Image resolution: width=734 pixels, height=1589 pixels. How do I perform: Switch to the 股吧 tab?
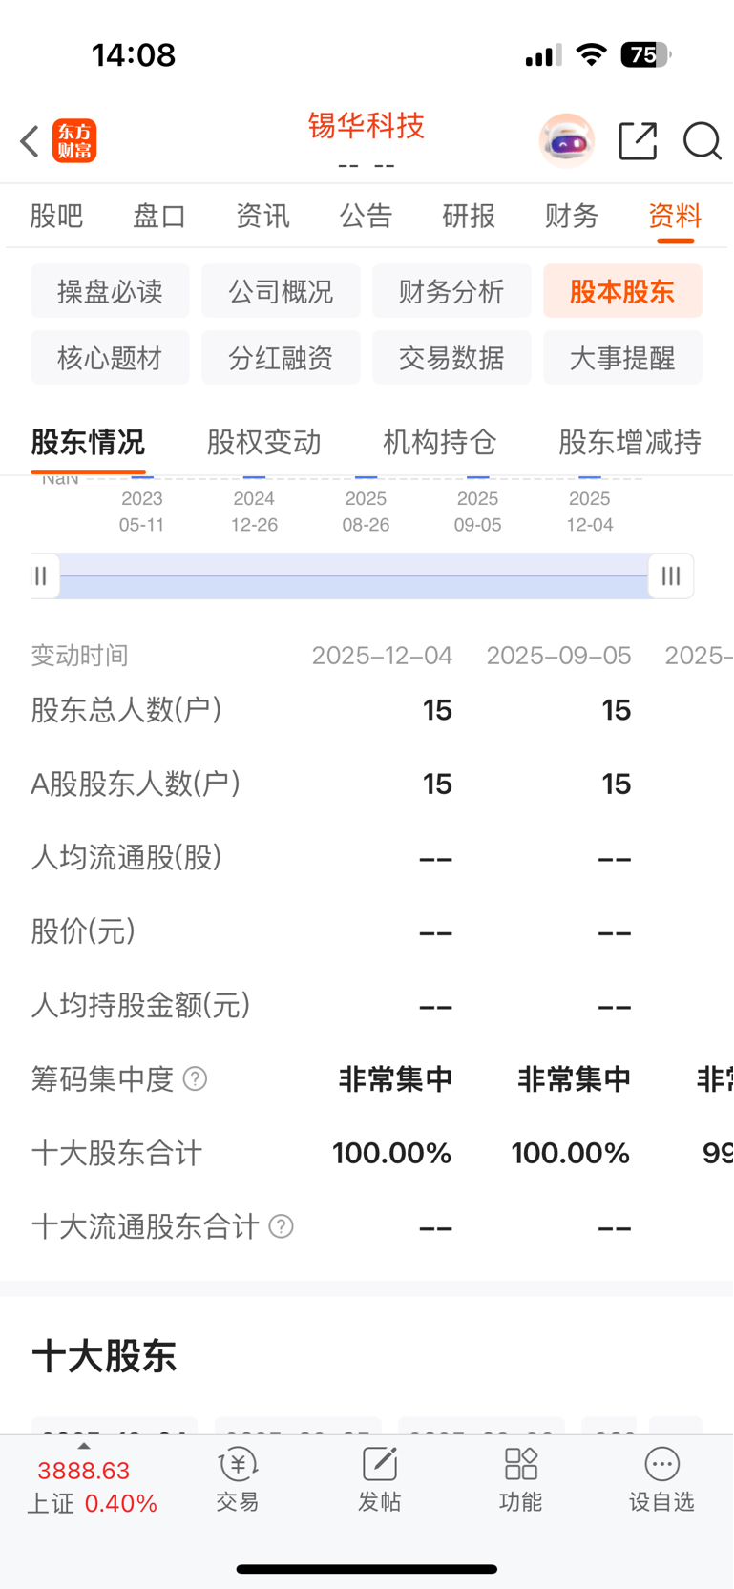(x=56, y=216)
